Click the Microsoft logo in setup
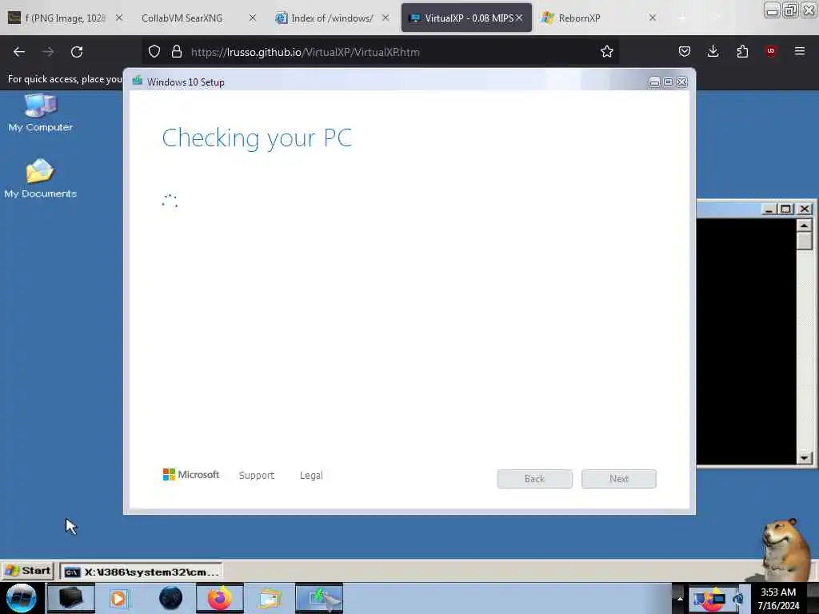The height and width of the screenshot is (614, 819). pyautogui.click(x=191, y=475)
